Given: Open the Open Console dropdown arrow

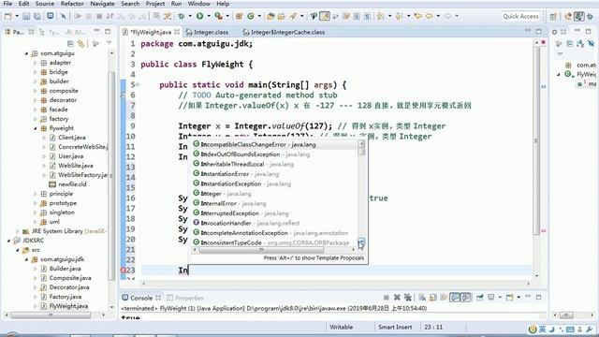Looking at the screenshot, I should [519, 298].
